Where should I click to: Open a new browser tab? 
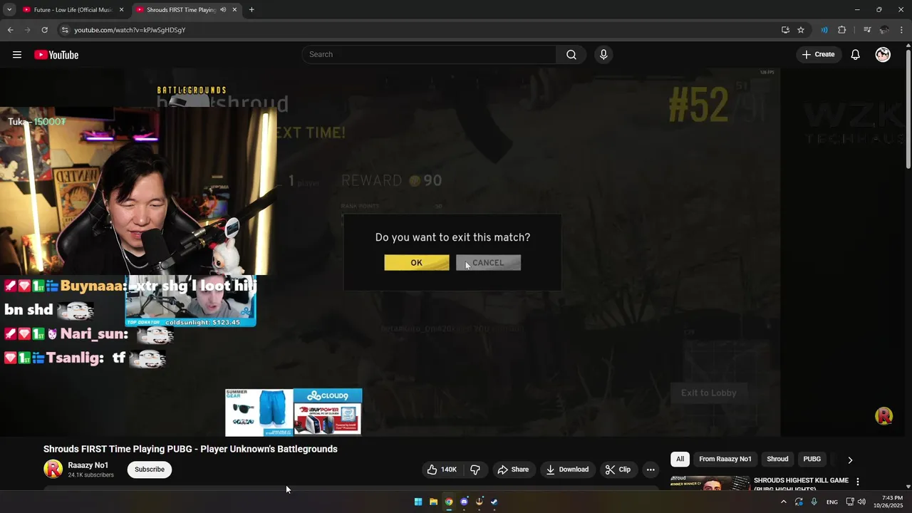click(252, 10)
